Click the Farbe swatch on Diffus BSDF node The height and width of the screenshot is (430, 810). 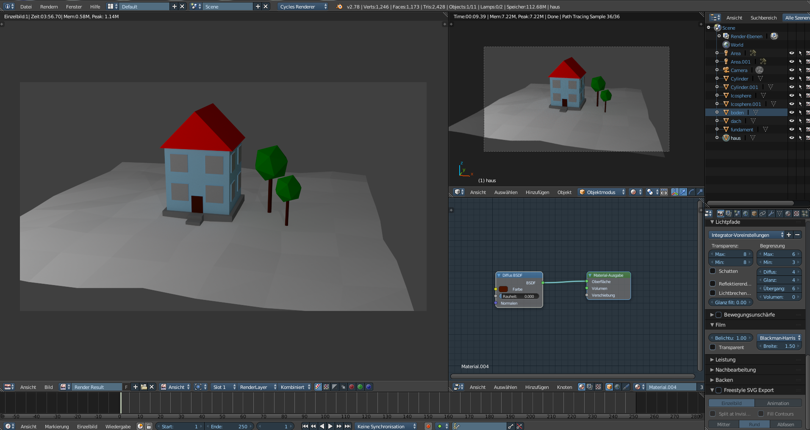503,289
